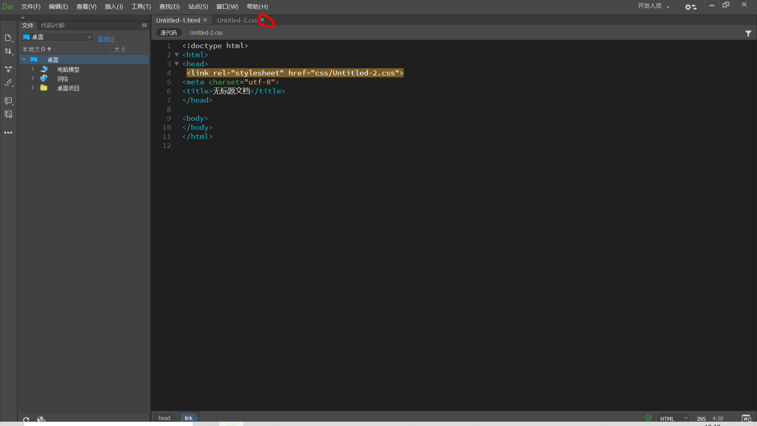This screenshot has width=757, height=426.
Task: Open the HTML language dropdown in status bar
Action: click(x=674, y=419)
